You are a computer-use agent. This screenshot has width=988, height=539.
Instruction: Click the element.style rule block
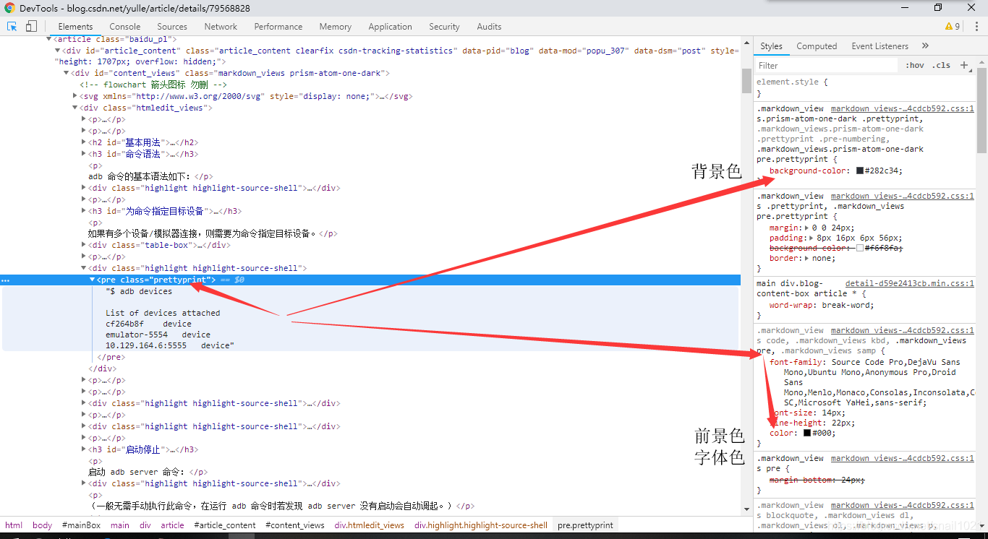(864, 87)
